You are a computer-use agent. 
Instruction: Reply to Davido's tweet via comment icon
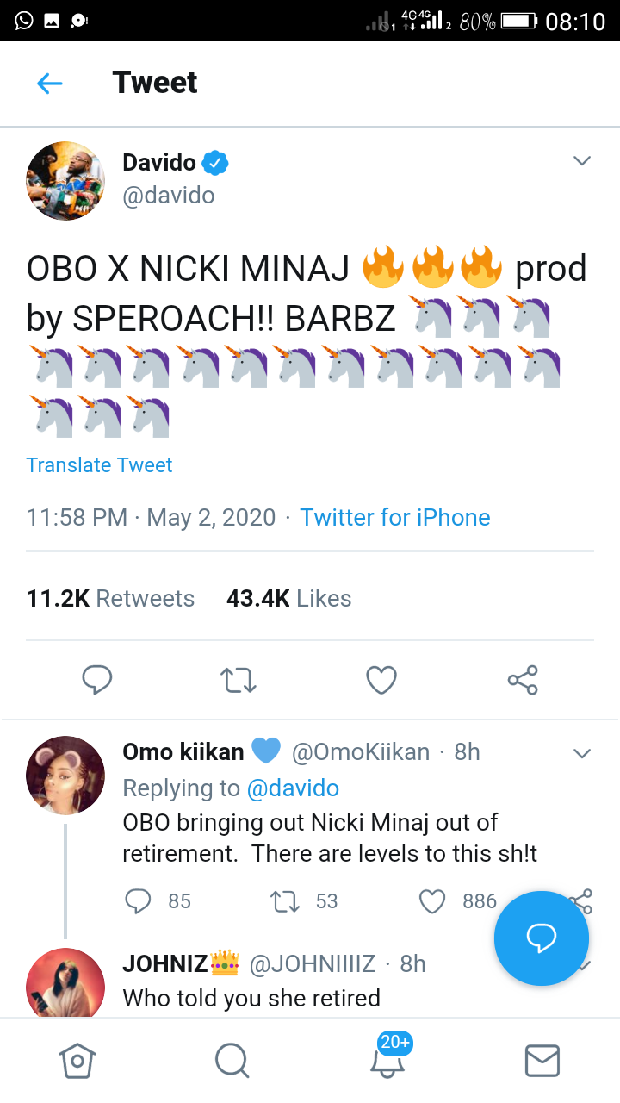coord(97,680)
